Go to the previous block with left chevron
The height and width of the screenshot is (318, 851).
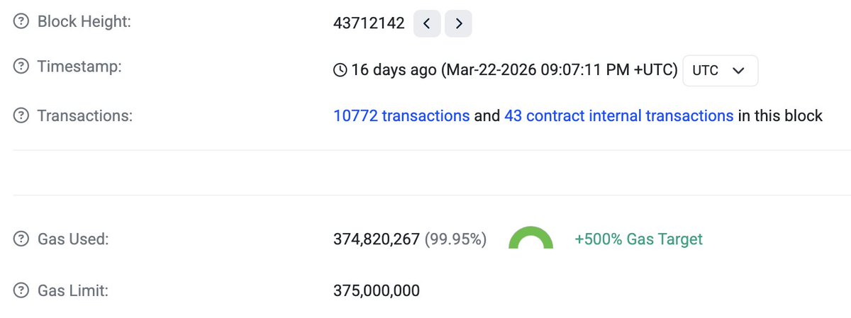click(427, 23)
